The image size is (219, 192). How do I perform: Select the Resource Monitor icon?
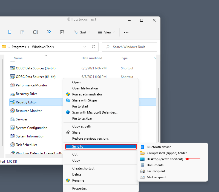coord(12,111)
